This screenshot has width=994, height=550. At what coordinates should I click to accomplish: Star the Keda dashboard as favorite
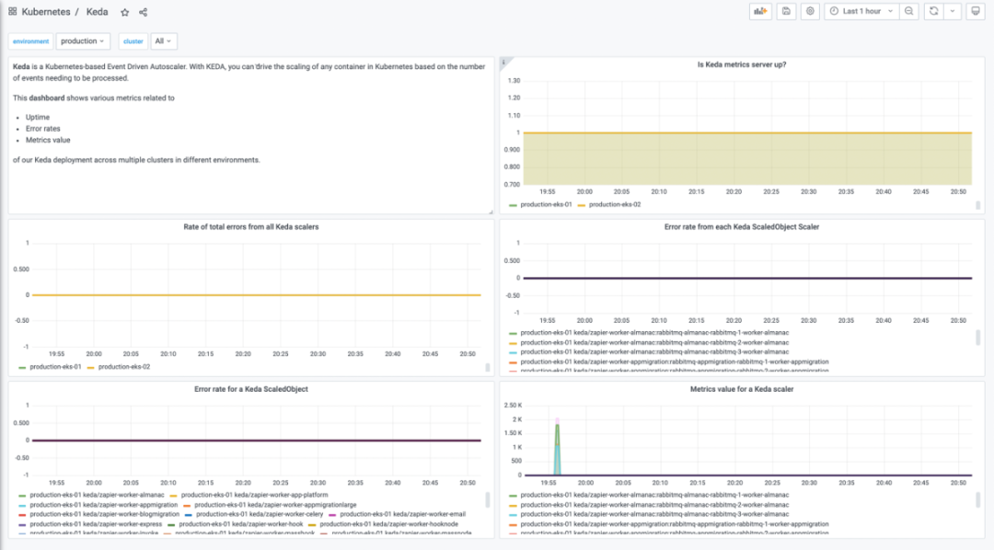tap(125, 12)
